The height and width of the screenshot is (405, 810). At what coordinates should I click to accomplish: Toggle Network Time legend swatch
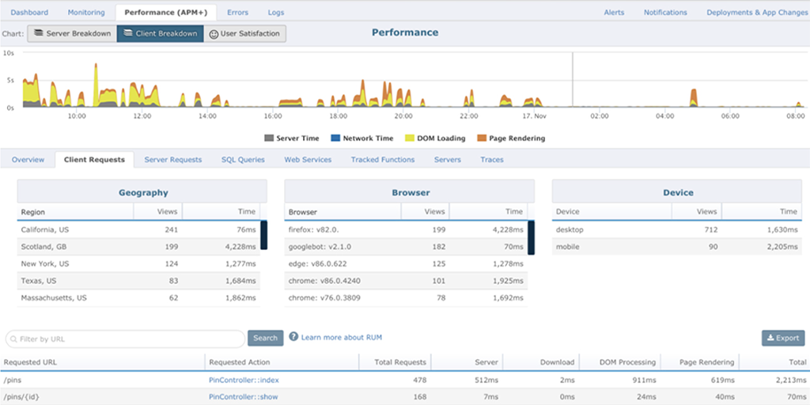pos(335,138)
